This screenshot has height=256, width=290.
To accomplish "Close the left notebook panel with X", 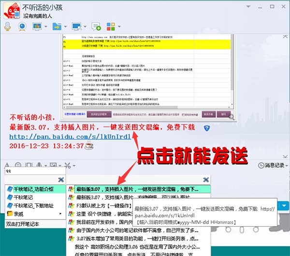I will coord(61,180).
